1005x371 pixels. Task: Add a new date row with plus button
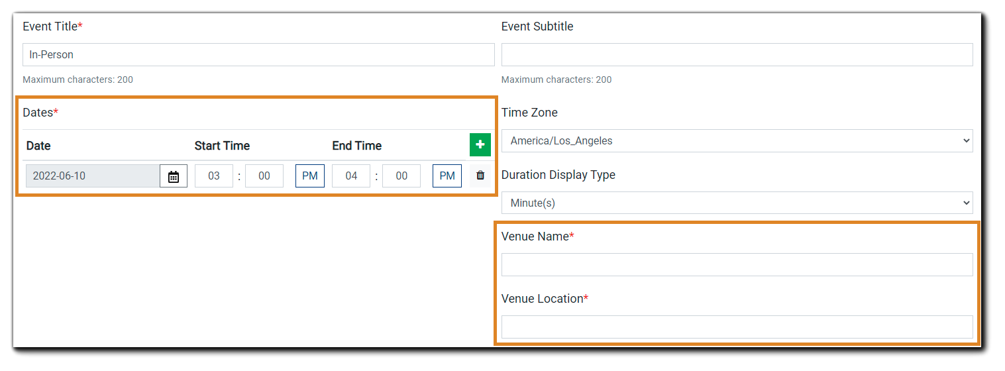(480, 144)
